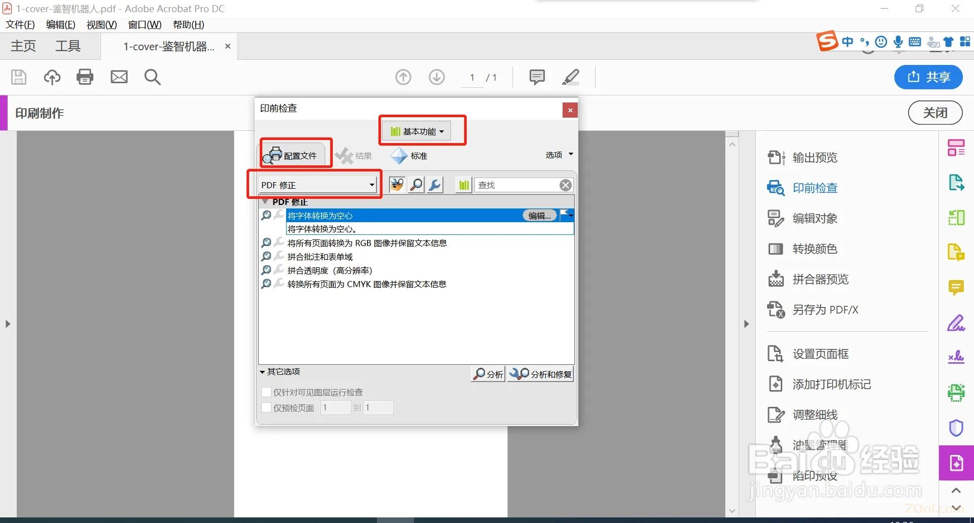Select single fixups wrench icon in preflight
The height and width of the screenshot is (523, 974).
click(x=435, y=185)
